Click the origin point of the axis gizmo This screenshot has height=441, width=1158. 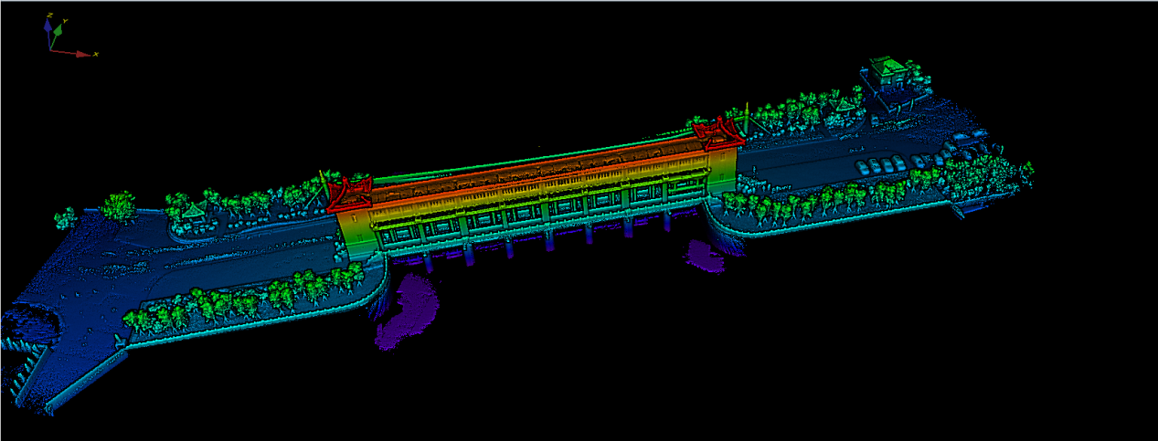coord(51,49)
